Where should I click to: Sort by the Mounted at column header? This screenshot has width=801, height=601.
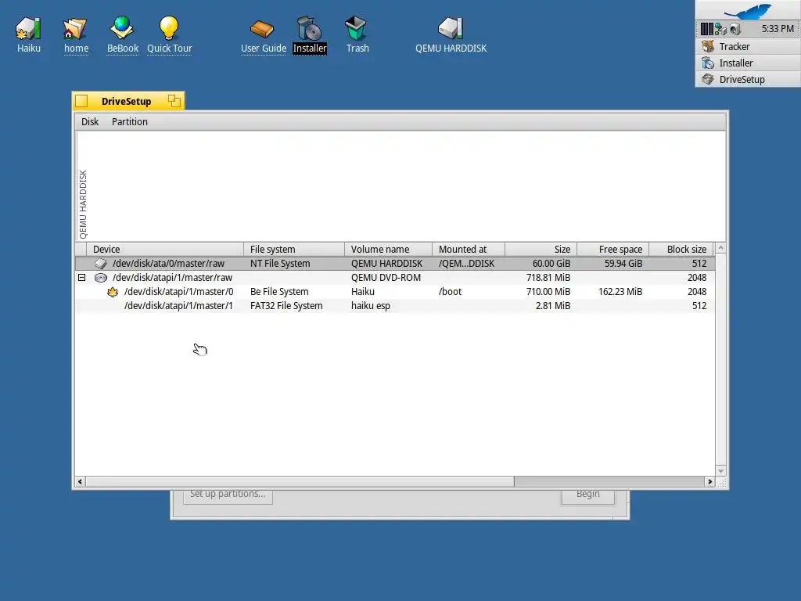[x=469, y=250]
